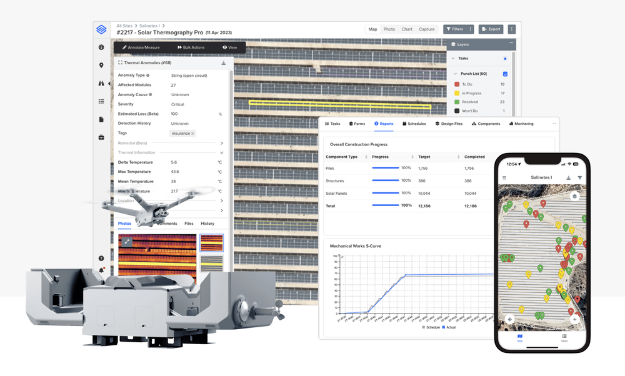
Task: Select the location pin sidebar icon
Action: pyautogui.click(x=101, y=66)
